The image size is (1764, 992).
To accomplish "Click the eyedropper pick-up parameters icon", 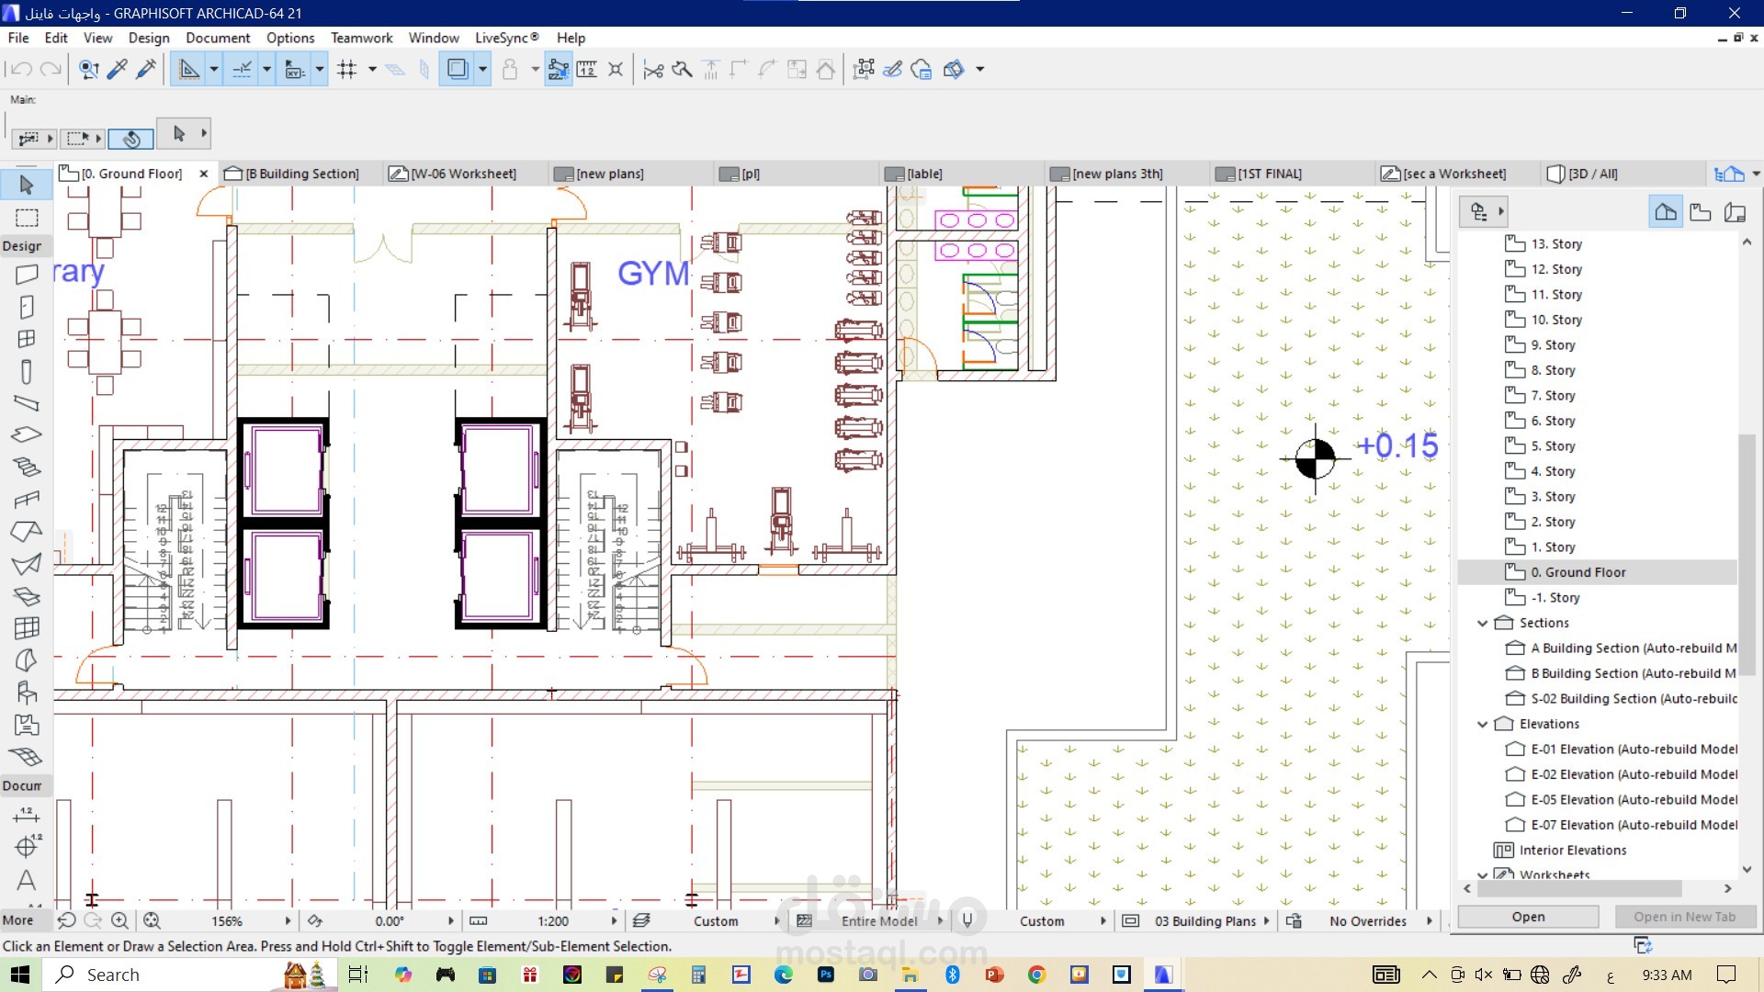I will tap(118, 70).
